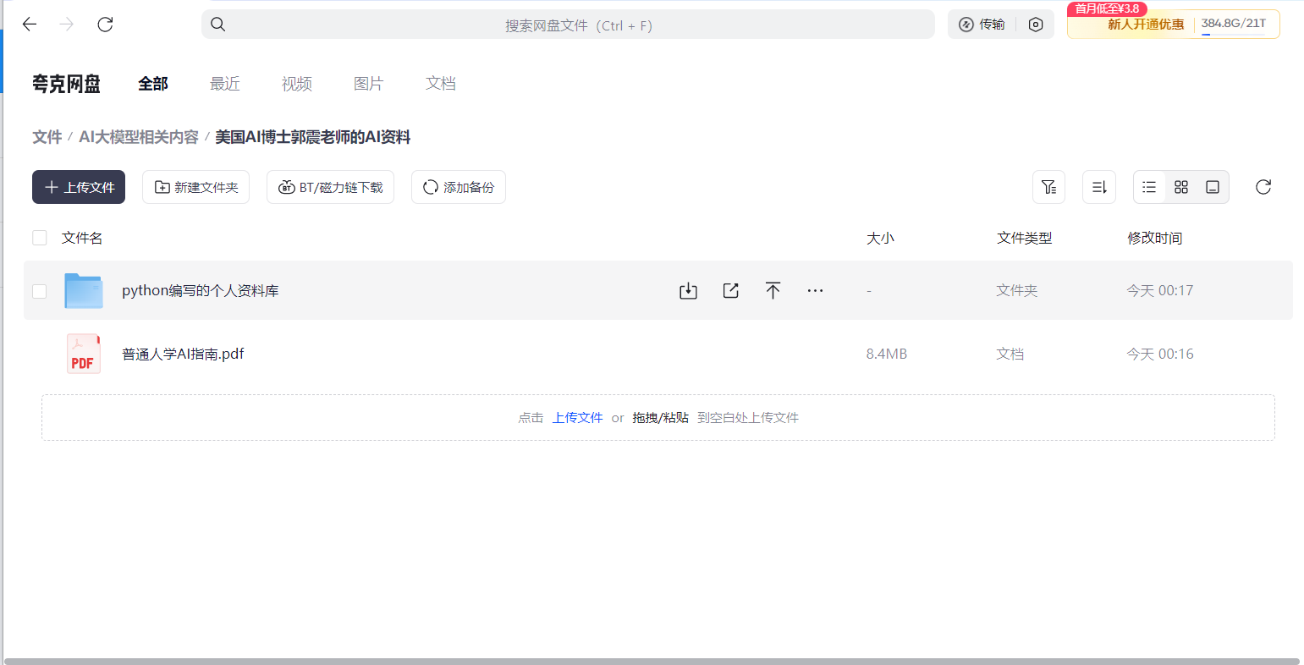Click the blue 上传文件 link in drop zone
This screenshot has height=665, width=1304.
point(577,417)
